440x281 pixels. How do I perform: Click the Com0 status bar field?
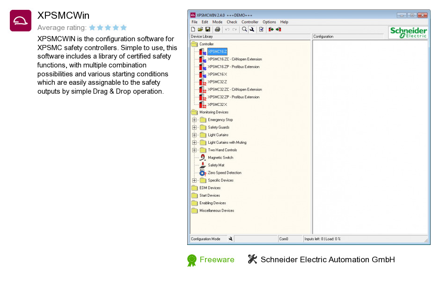(x=290, y=239)
